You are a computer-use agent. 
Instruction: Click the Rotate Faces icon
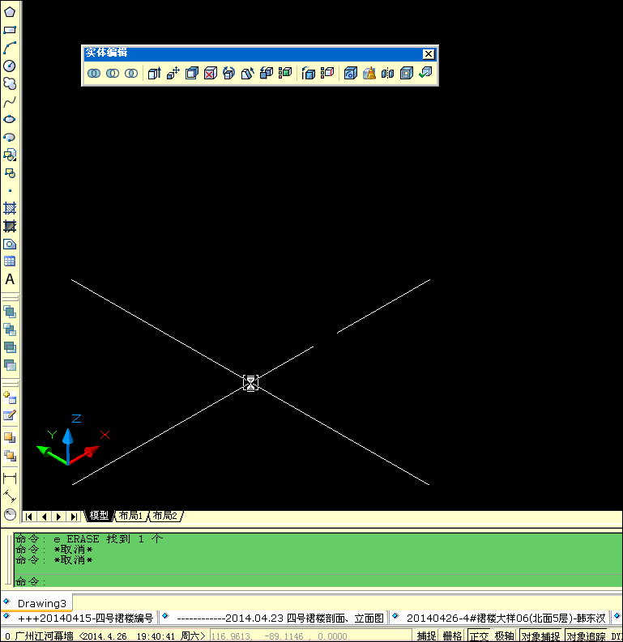click(229, 74)
